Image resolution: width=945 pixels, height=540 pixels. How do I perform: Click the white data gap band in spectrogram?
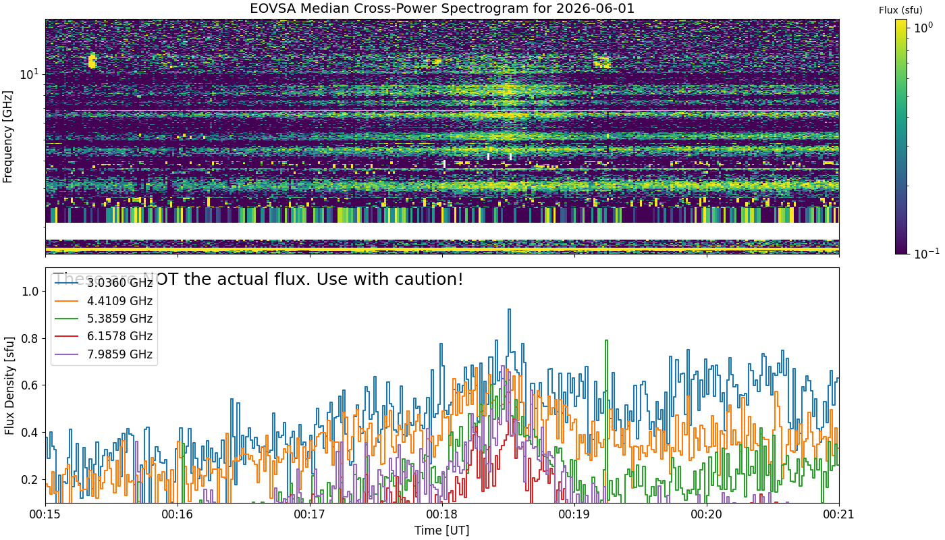[442, 231]
